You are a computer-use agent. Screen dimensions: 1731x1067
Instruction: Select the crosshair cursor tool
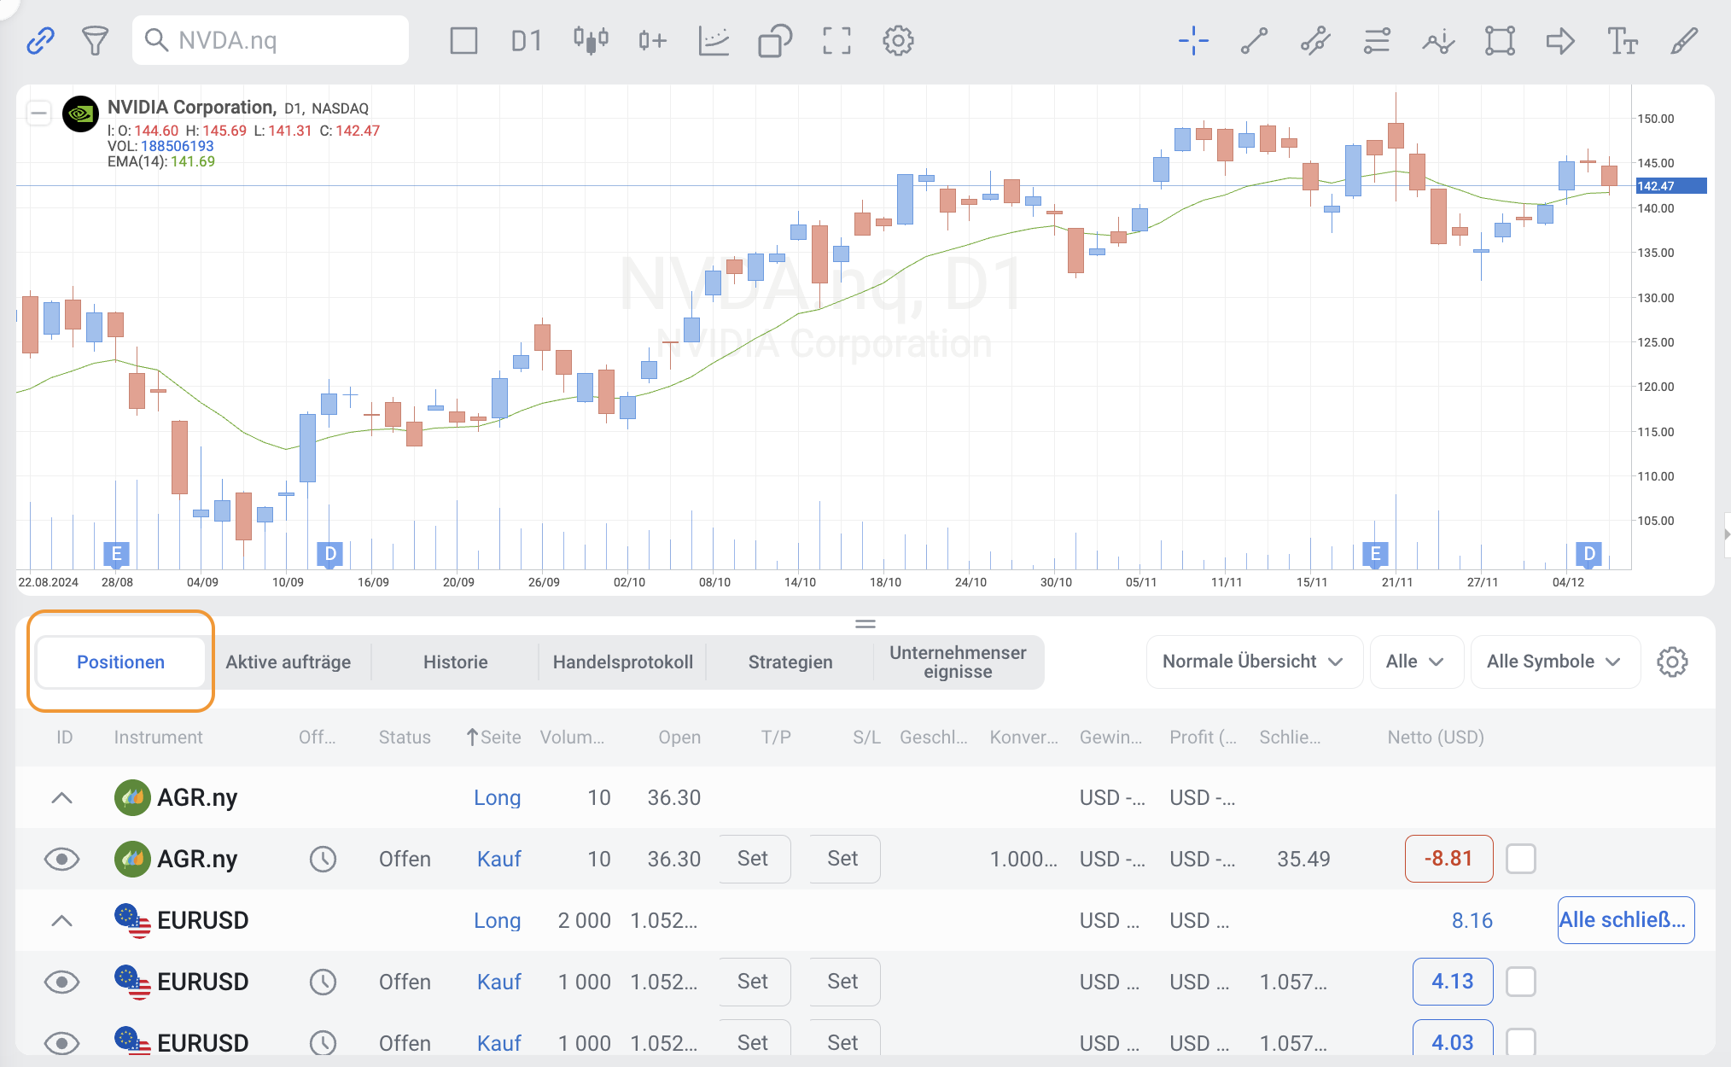coord(1193,40)
